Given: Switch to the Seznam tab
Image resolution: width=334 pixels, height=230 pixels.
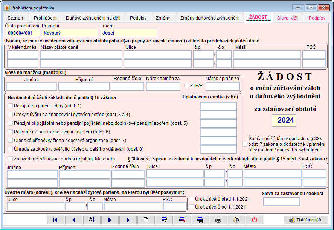Looking at the screenshot, I should tap(16, 18).
